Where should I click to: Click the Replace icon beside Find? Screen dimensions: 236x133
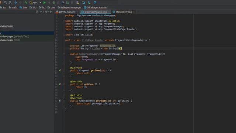(10, 3)
